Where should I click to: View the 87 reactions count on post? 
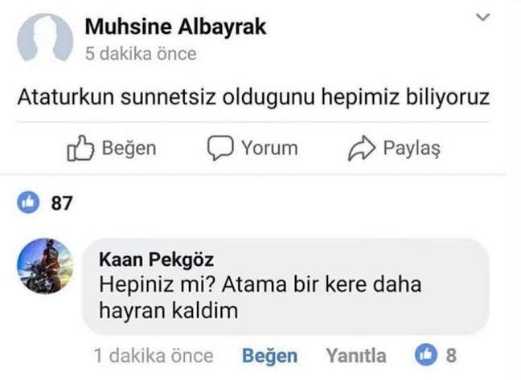point(62,203)
